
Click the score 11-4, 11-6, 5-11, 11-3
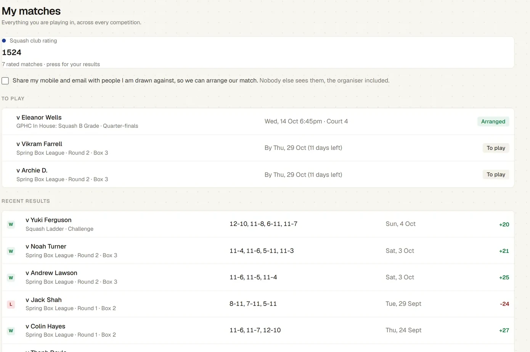[x=262, y=251]
